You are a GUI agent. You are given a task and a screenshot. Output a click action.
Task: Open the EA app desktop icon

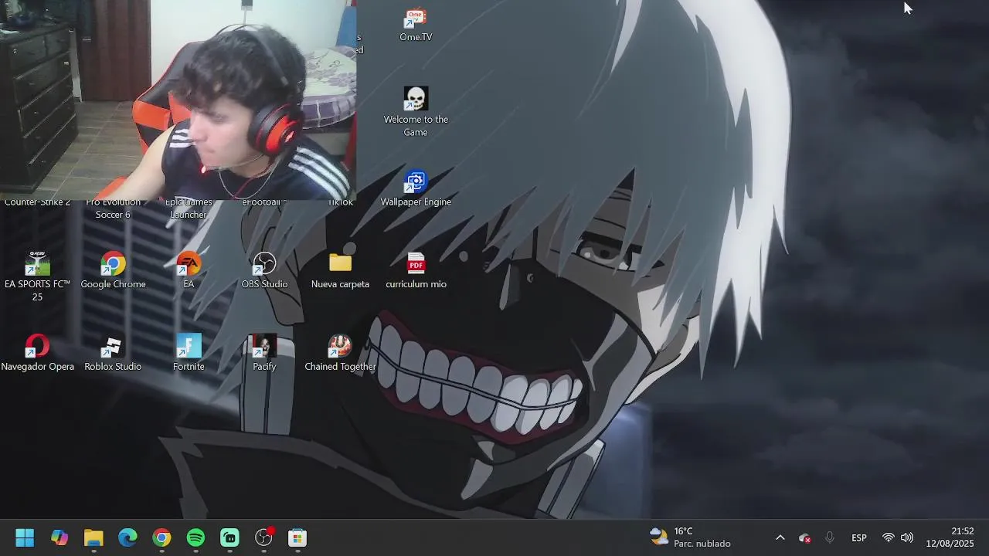coord(189,271)
